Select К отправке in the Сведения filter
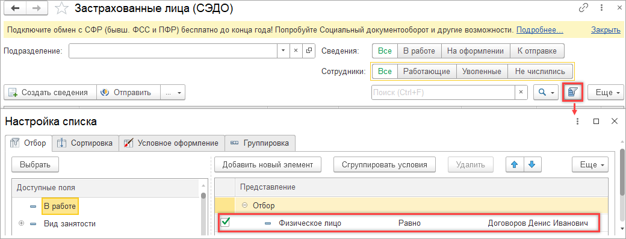This screenshot has height=239, width=626. pos(537,51)
